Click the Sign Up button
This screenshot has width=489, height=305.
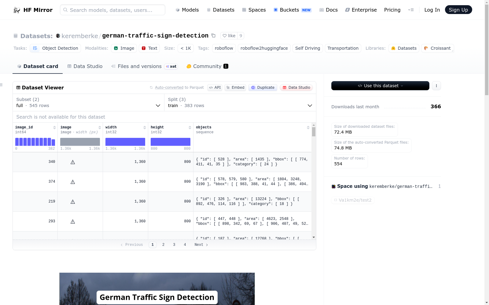tap(458, 10)
